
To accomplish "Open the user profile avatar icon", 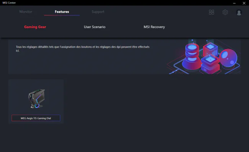I will tap(239, 12).
